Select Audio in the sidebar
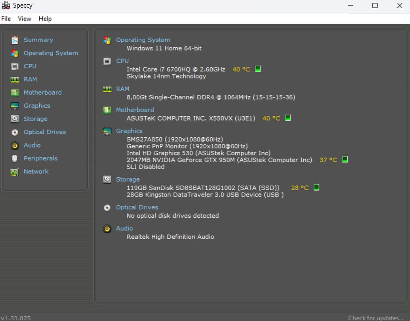This screenshot has height=321, width=410. coord(32,145)
